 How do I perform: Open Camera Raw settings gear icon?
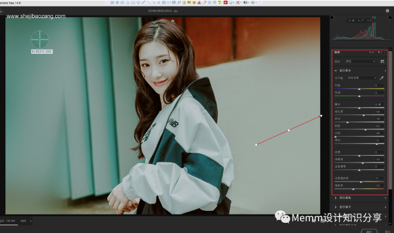[x=387, y=11]
